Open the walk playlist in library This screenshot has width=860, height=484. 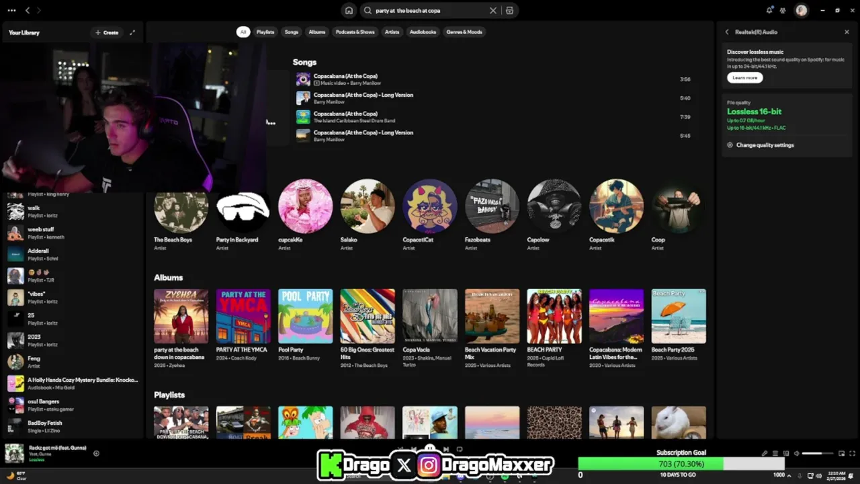tap(73, 211)
